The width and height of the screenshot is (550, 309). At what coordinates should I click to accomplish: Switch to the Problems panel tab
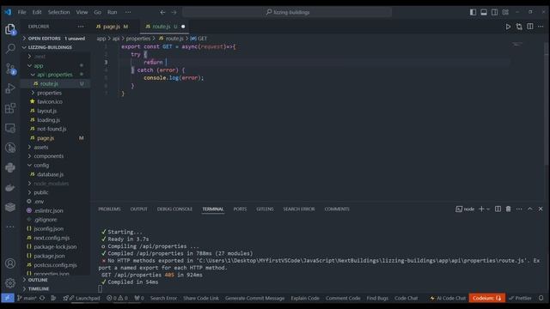point(109,209)
